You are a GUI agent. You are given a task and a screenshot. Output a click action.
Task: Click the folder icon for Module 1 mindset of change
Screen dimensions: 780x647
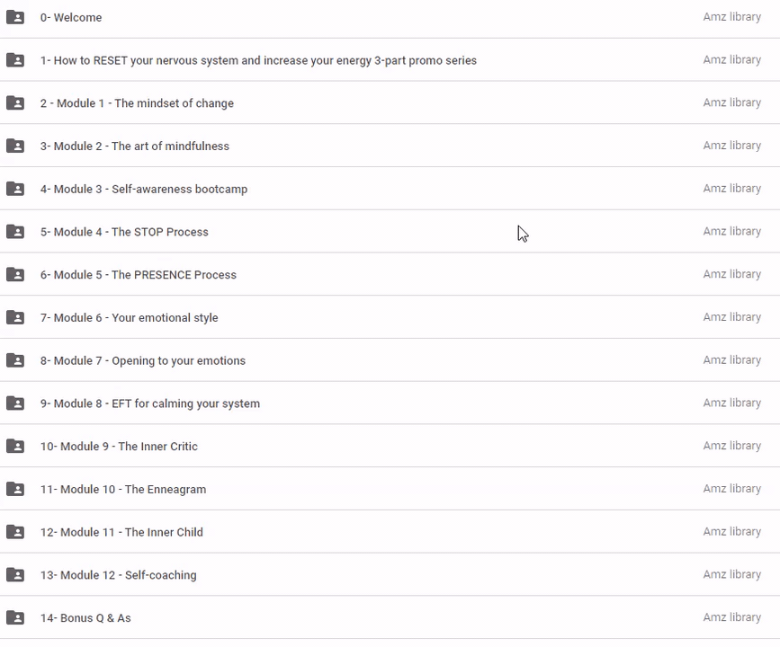click(x=15, y=103)
